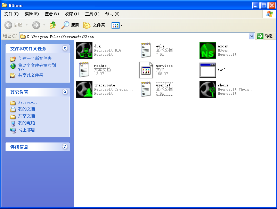Select the whois application icon
277x209 pixels.
[208, 90]
